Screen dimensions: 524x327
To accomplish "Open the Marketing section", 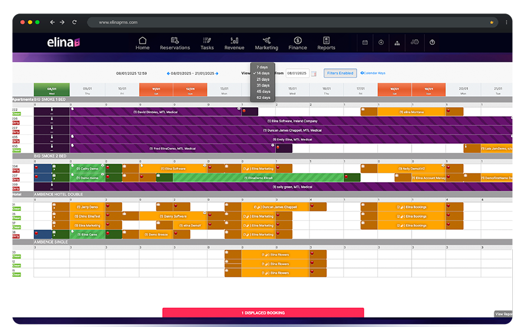I will coord(266,44).
